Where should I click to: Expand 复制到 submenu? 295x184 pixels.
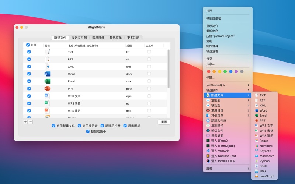pos(228,100)
